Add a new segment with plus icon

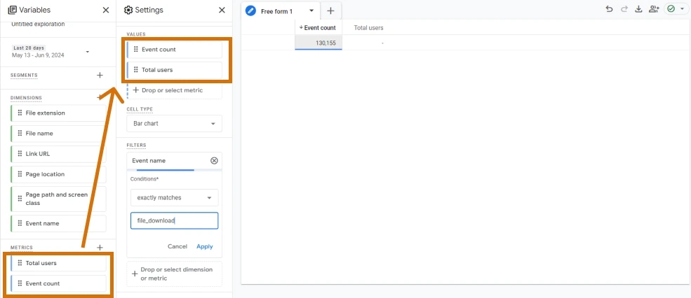click(x=100, y=75)
